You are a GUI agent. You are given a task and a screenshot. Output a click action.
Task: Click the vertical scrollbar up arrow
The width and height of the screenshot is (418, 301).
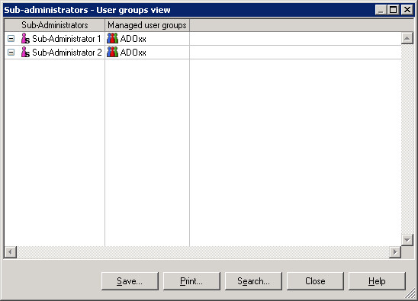[407, 38]
